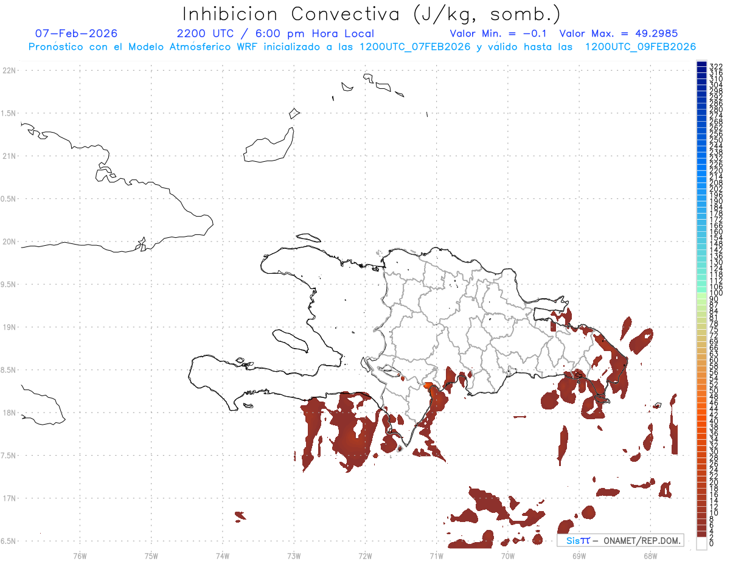This screenshot has width=730, height=564.
Task: Click the darkest blue colorbar segment at 322
Action: (x=701, y=64)
